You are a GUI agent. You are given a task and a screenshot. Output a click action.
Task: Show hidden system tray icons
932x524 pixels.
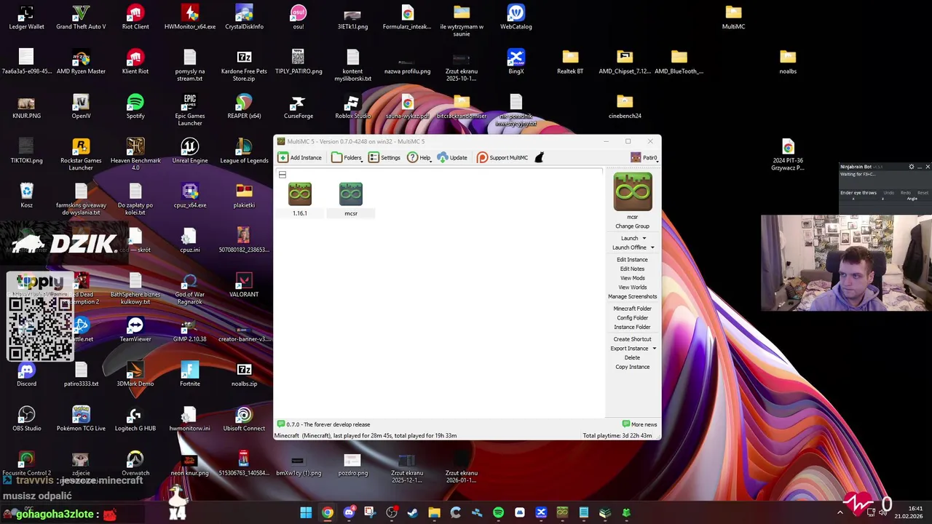pos(840,512)
